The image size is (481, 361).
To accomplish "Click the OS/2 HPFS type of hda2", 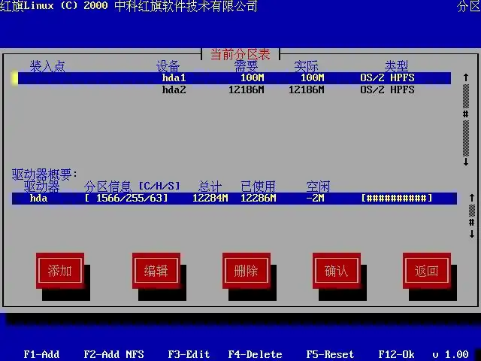I will 388,90.
